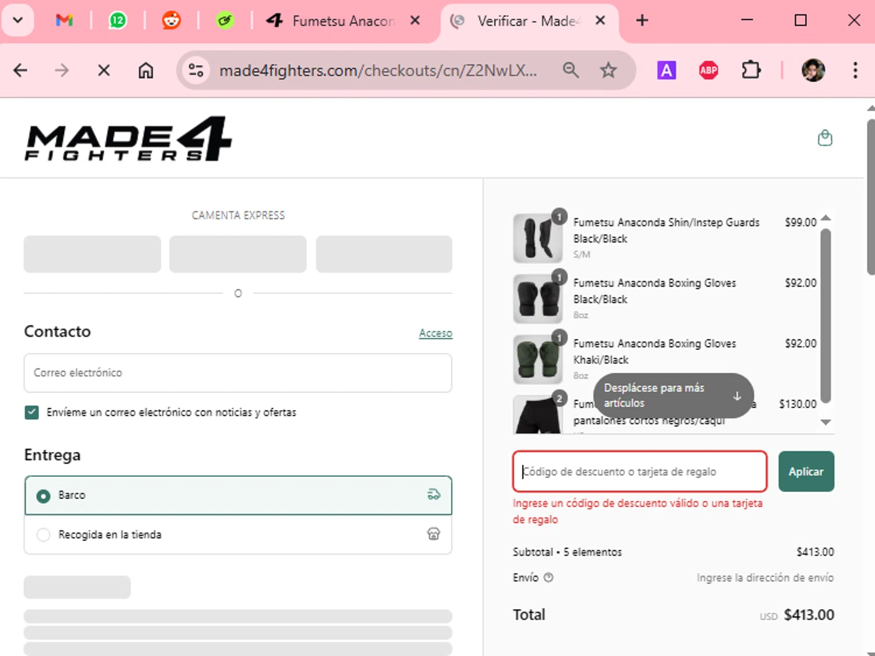Click the shipping truck icon
Image resolution: width=875 pixels, height=656 pixels.
[x=433, y=495]
